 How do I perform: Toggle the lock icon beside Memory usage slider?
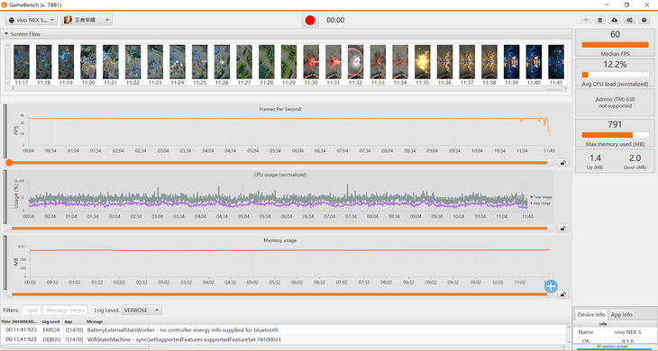(x=562, y=294)
